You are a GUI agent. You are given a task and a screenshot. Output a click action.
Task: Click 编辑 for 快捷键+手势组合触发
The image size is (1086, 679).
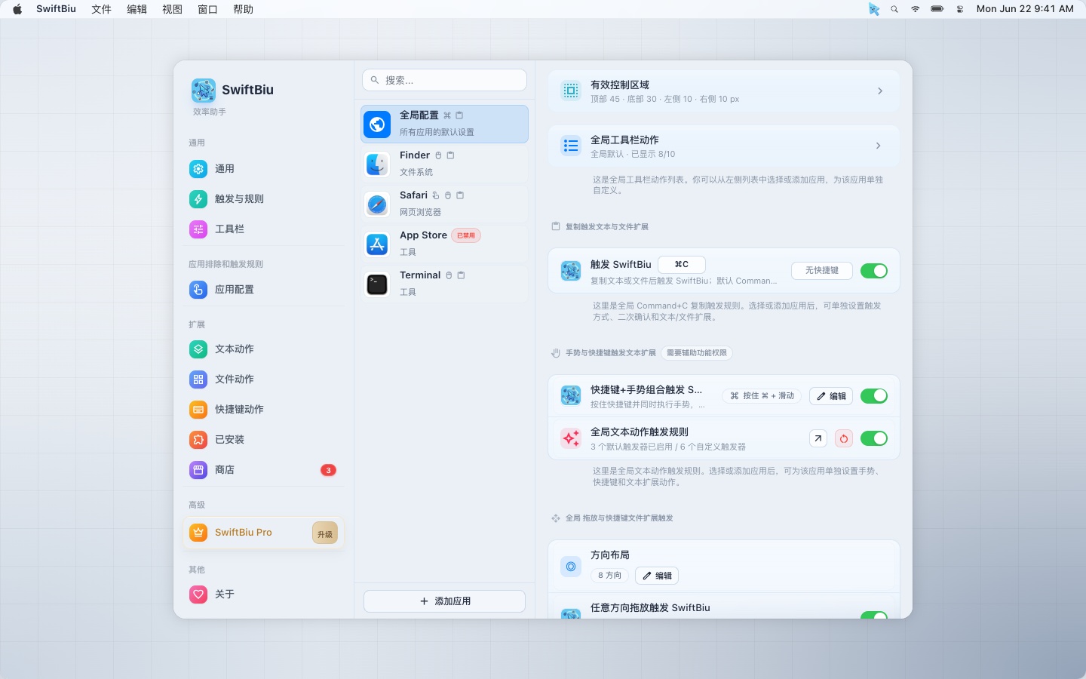point(832,396)
